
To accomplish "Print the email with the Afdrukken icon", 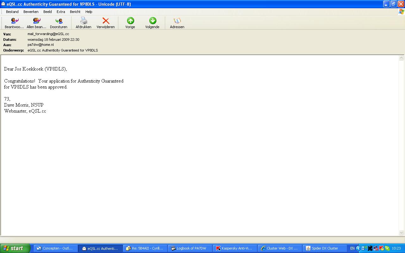I will coord(84,21).
